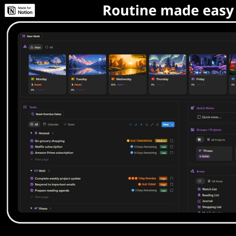Image resolution: width=236 pixels, height=236 pixels.
Task: Click the Monday calendar icon
Action: coord(33,79)
